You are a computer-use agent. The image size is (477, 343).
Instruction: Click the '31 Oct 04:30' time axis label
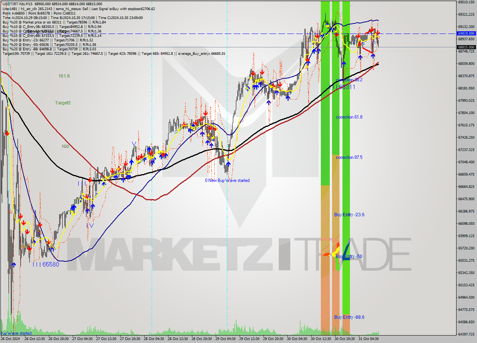point(369,339)
